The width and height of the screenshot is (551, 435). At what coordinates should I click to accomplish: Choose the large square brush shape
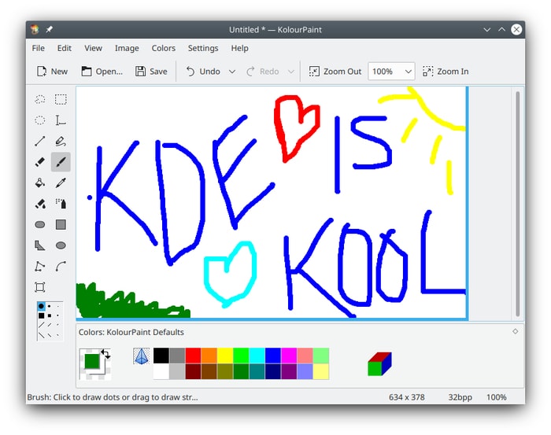(x=41, y=315)
